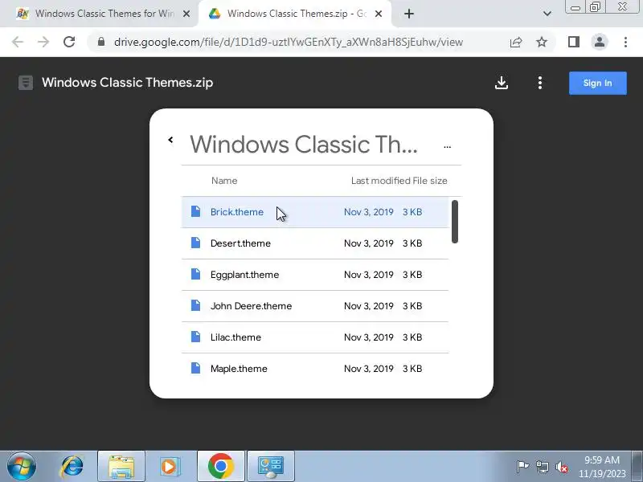Select the John Deere.theme file name

click(x=251, y=306)
